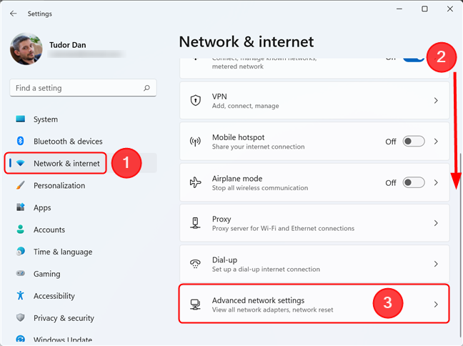Screen dimensions: 463x346
Task: Click Tudor Dan account name
Action: coord(68,45)
